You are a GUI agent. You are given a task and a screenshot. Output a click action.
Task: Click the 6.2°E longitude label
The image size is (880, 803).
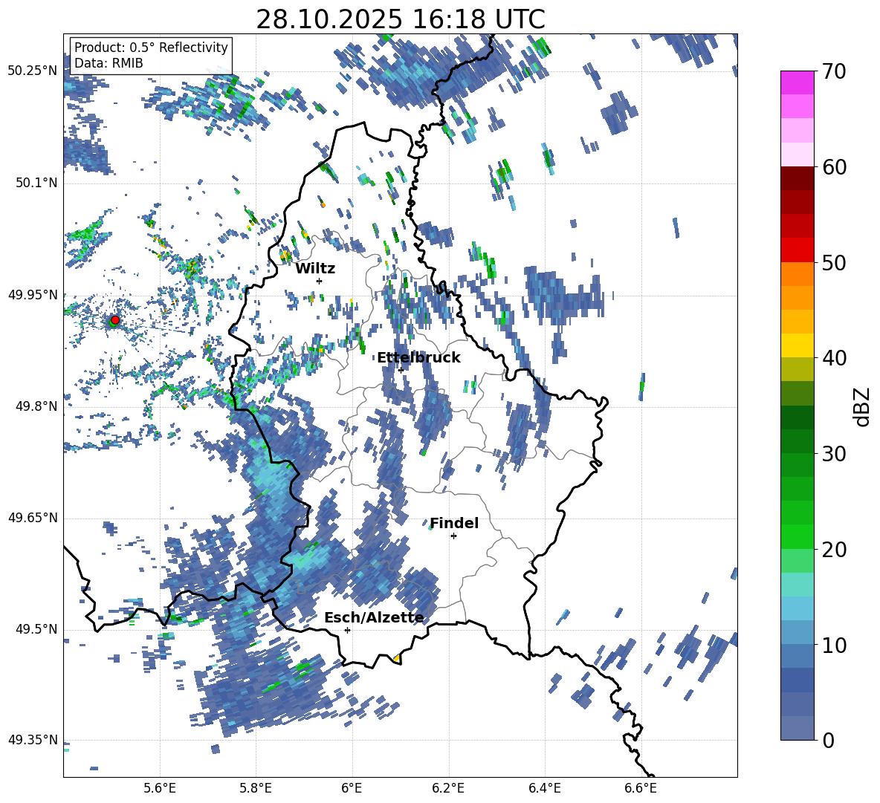[448, 788]
